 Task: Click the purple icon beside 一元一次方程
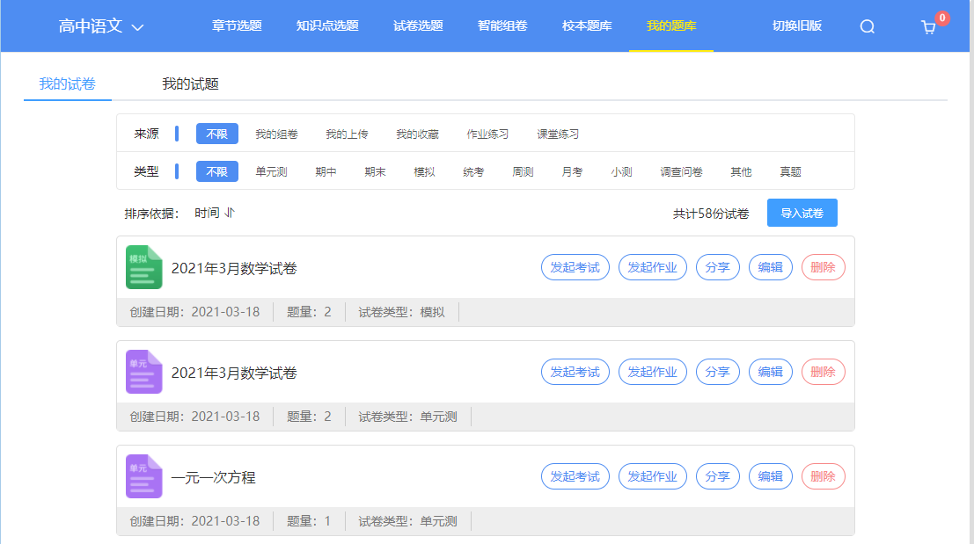[x=144, y=476]
